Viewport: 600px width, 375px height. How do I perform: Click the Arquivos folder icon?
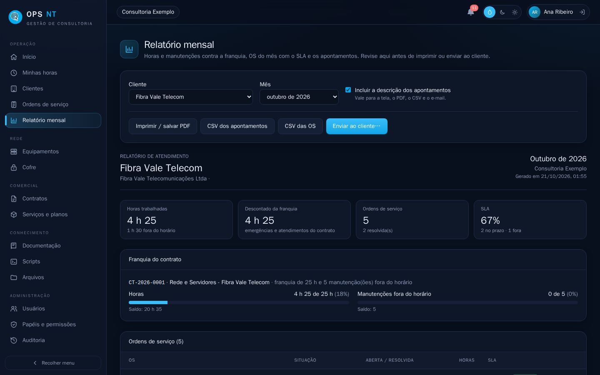click(14, 277)
